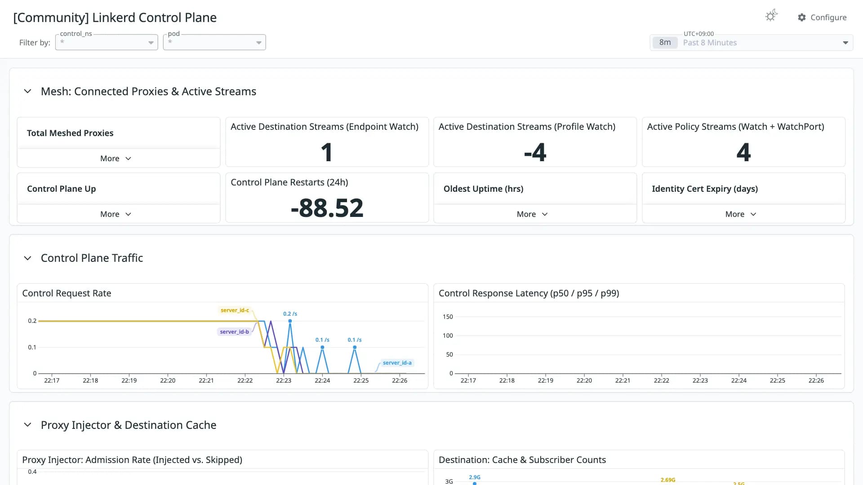The width and height of the screenshot is (863, 485).
Task: Click the Control Plane Up heading
Action: tap(61, 189)
